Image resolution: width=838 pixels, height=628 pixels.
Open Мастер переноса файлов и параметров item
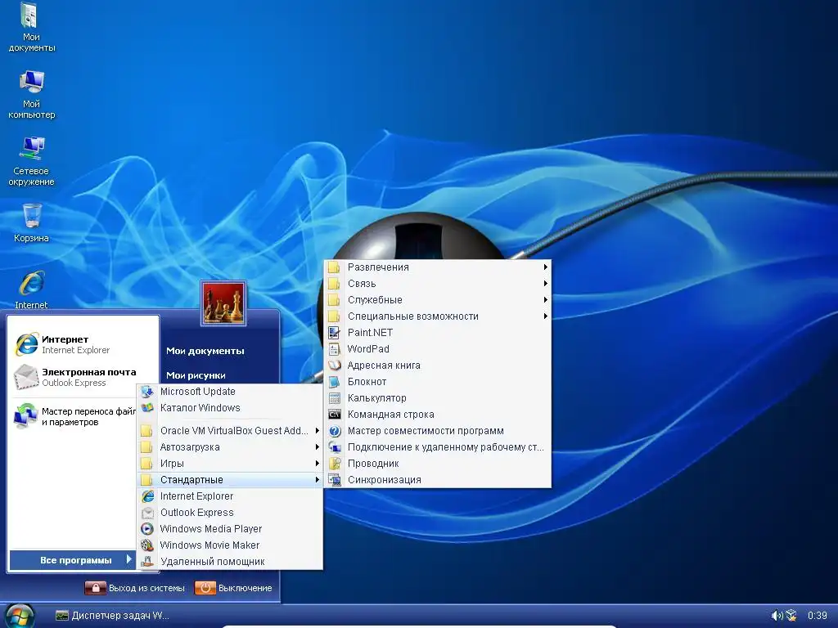74,416
